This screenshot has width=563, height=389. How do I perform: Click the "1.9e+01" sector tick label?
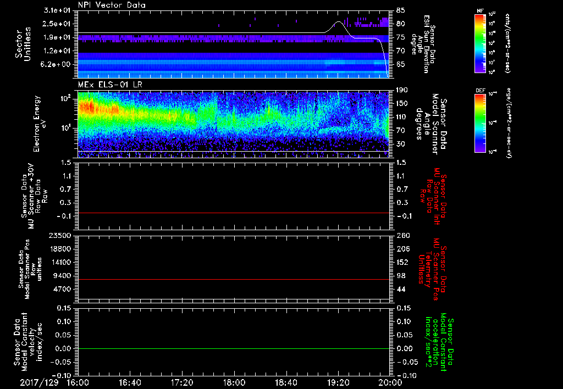57,37
